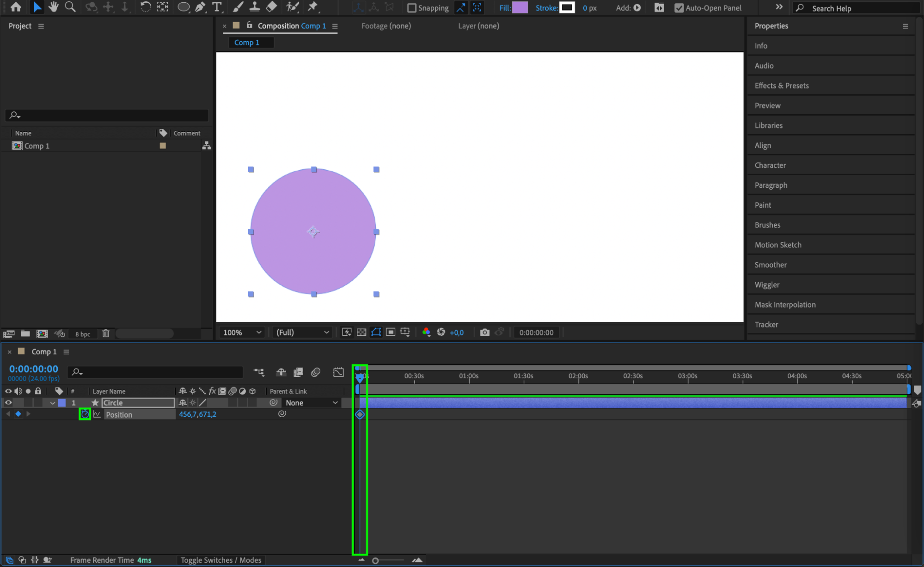Select the Ellipse shape tool

point(184,7)
